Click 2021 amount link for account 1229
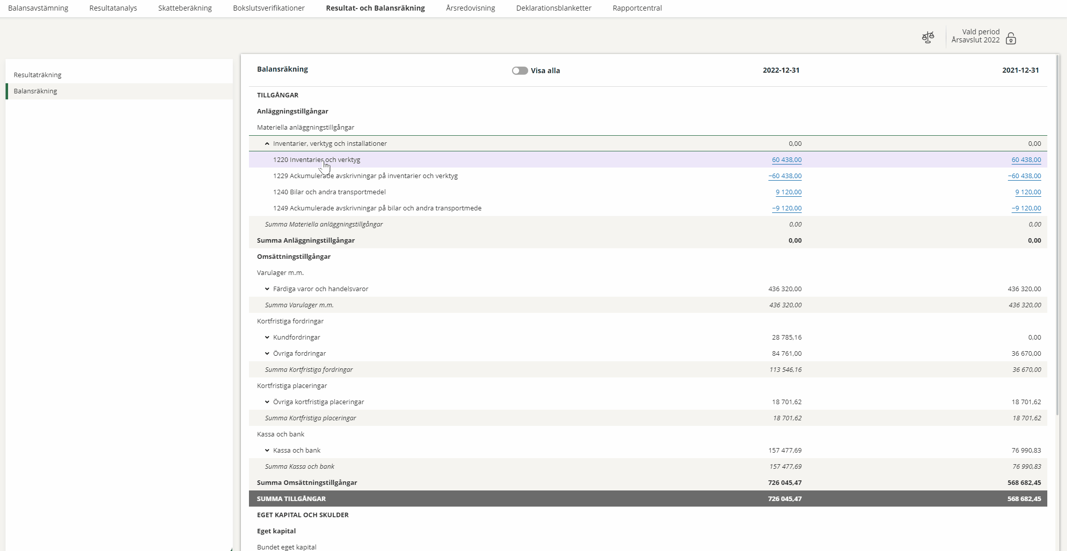The height and width of the screenshot is (551, 1067). (x=1024, y=176)
